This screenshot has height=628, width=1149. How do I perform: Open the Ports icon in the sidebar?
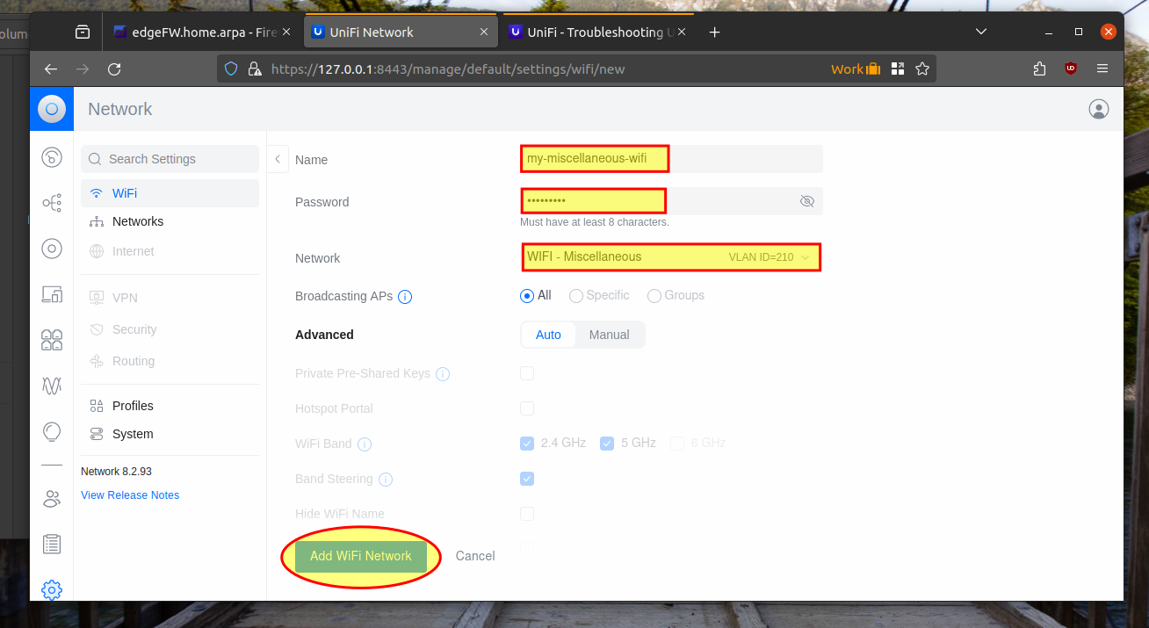[x=52, y=340]
